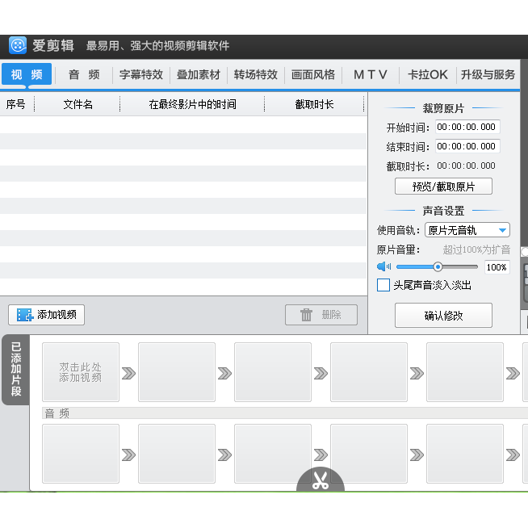
Task: Open the 卡拉OK tab
Action: (428, 74)
